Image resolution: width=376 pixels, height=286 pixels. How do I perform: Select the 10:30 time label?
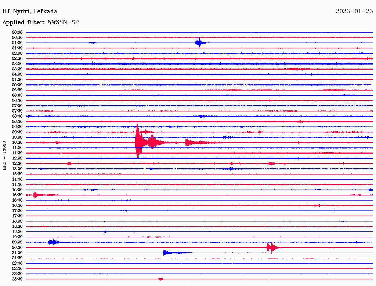[17, 143]
